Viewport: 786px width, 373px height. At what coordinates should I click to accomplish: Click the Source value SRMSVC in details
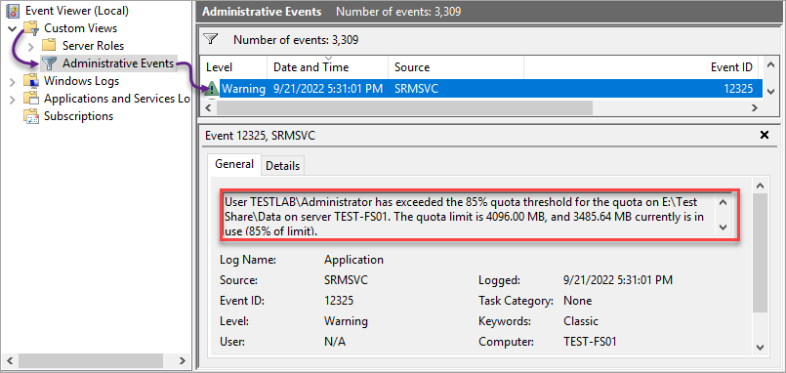pyautogui.click(x=346, y=280)
